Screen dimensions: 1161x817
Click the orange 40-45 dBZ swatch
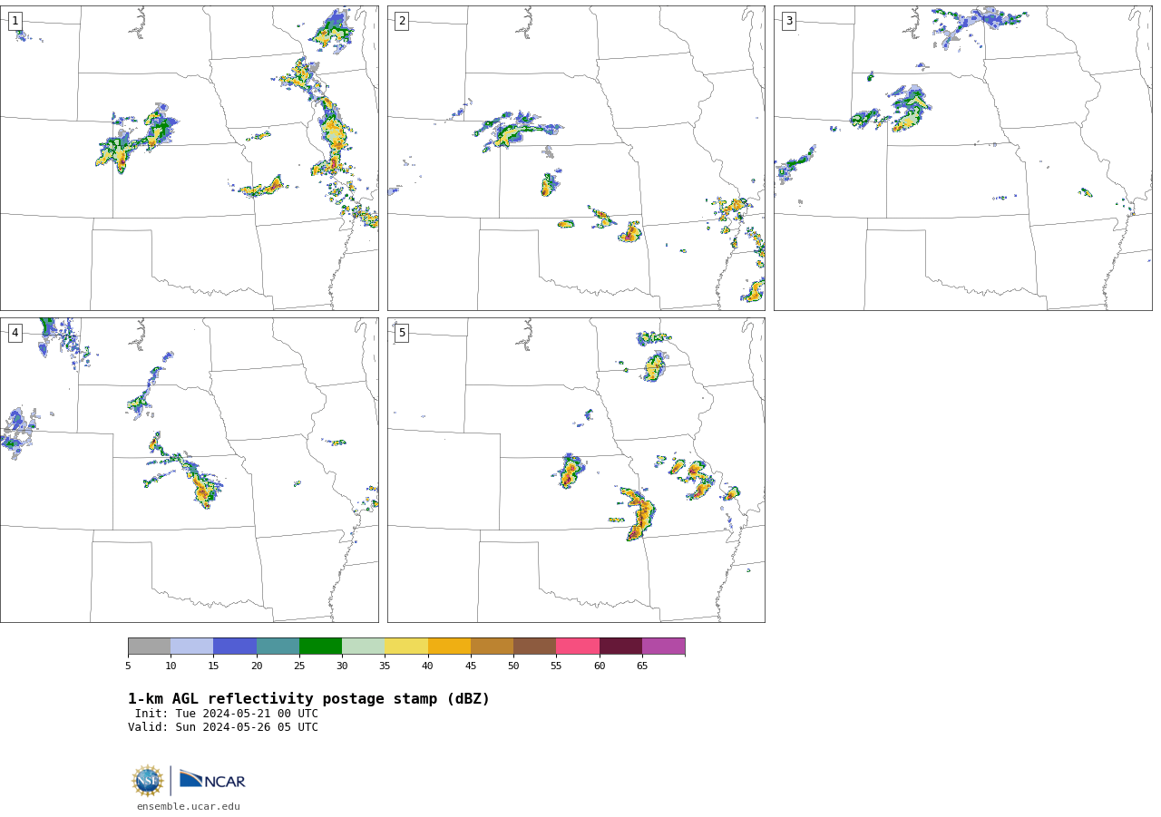tap(449, 647)
